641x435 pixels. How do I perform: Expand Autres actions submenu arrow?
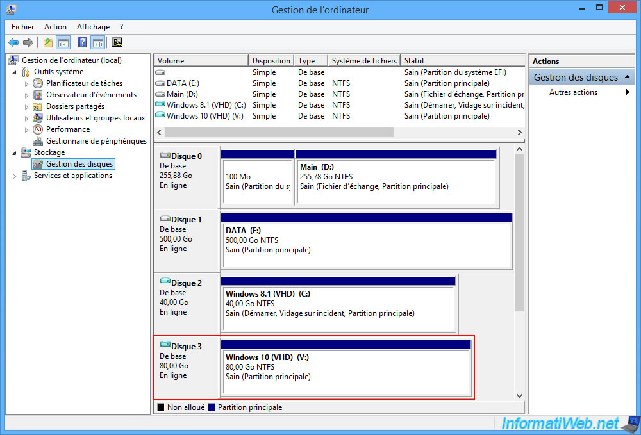(x=628, y=92)
